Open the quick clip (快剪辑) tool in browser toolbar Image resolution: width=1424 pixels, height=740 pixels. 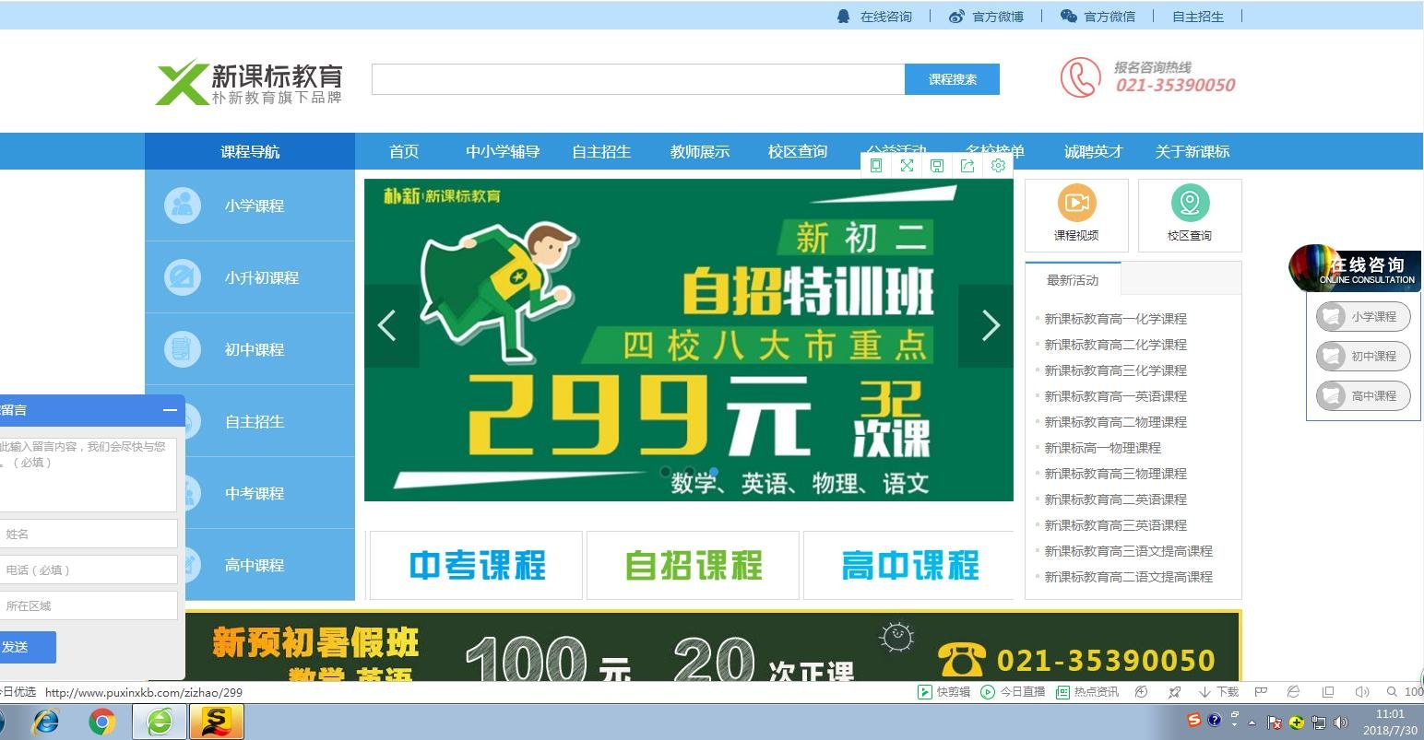(x=943, y=691)
